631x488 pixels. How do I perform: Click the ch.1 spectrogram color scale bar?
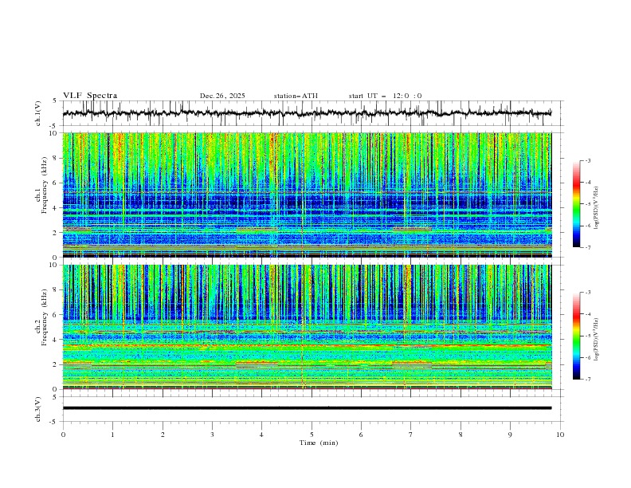pos(576,203)
